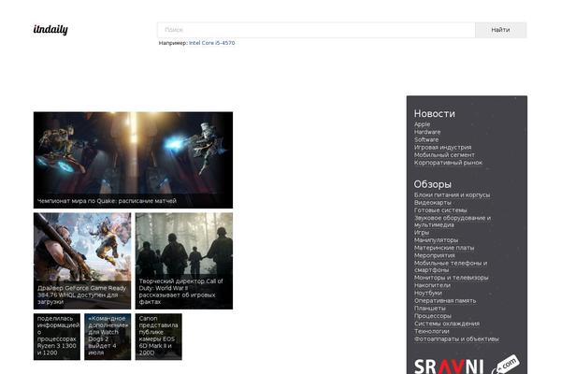The width and height of the screenshot is (561, 374).
Task: Open Технологии reviews
Action: tap(431, 331)
